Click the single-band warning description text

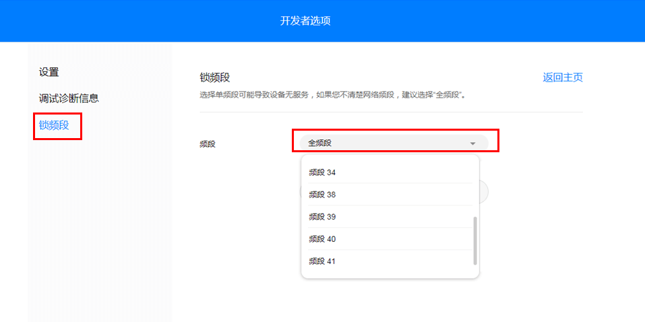[x=333, y=95]
